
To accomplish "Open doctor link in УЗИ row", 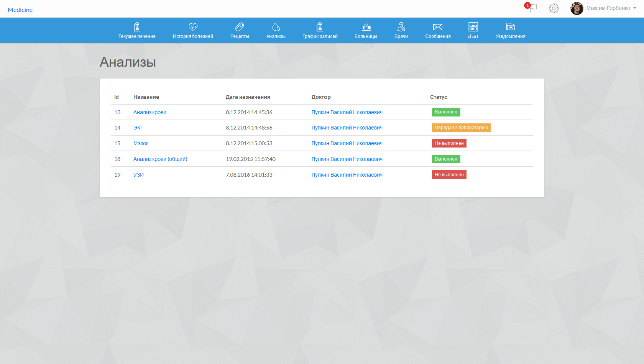I will coord(347,175).
